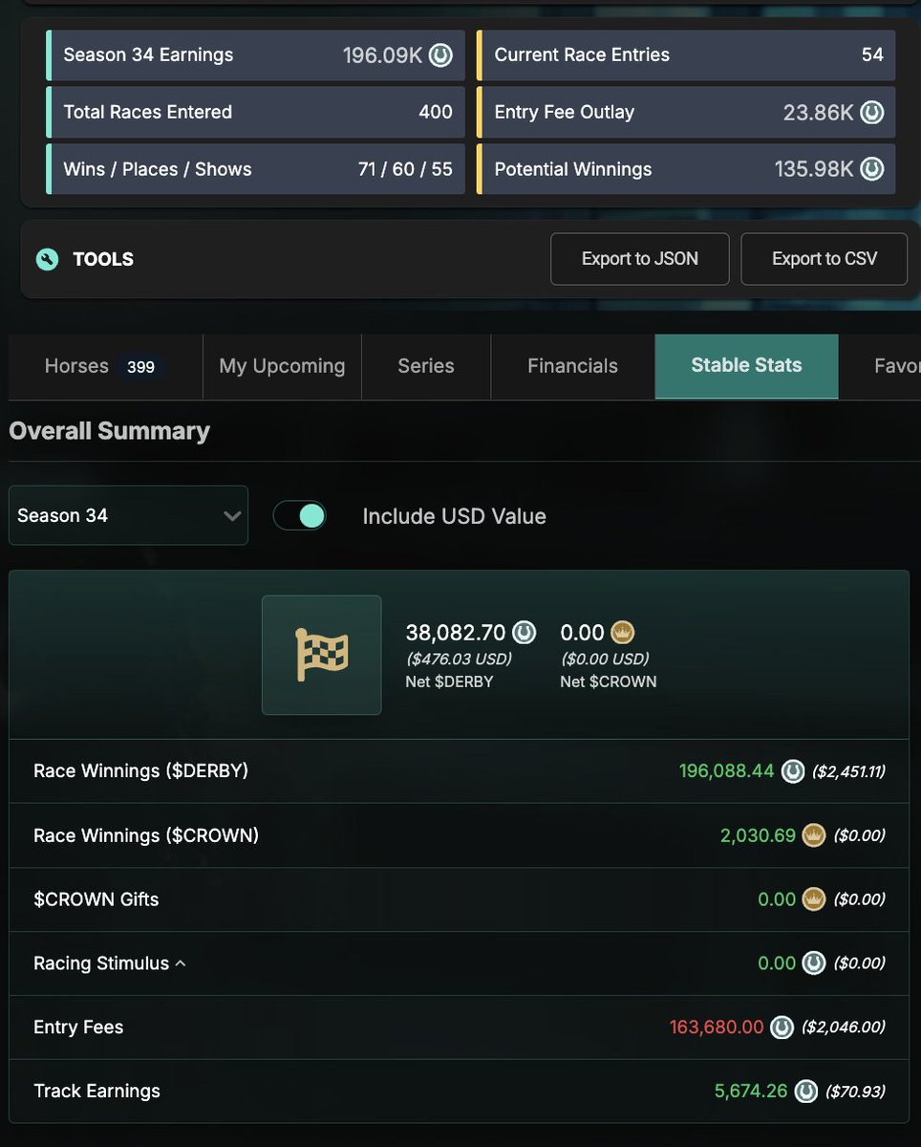Viewport: 921px width, 1147px height.
Task: Click the checkered flag icon tile
Action: [x=322, y=655]
